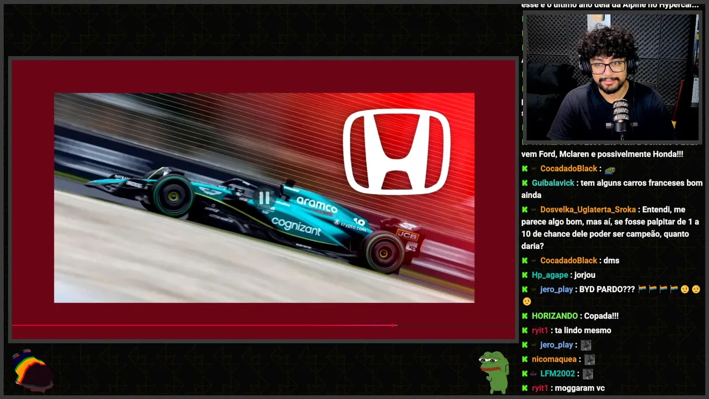This screenshot has height=399, width=709.
Task: Click first rainbow flag emote in jero_play's message
Action: [643, 289]
